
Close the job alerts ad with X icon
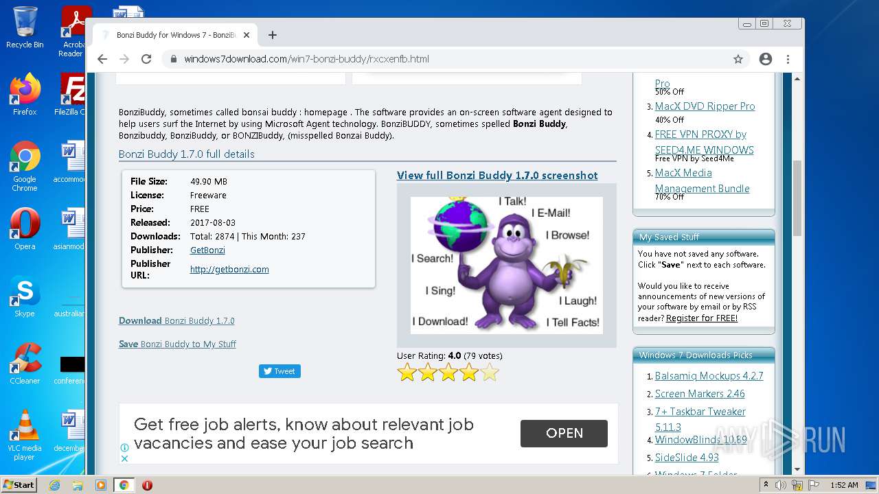pos(125,458)
